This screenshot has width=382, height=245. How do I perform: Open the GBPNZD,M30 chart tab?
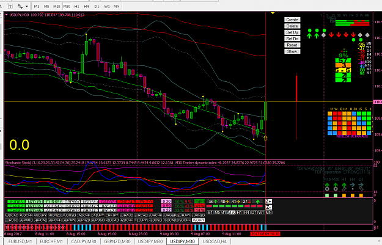117,241
